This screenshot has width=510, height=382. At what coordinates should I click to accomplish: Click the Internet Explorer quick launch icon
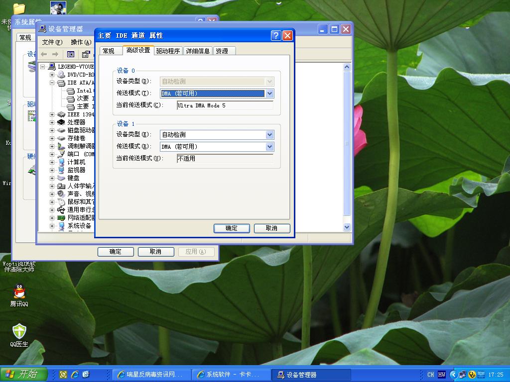pos(75,374)
